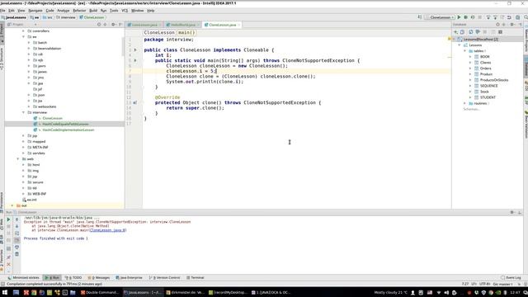528x297 pixels.
Task: Open the Navigate menu
Action: [x=35, y=11]
